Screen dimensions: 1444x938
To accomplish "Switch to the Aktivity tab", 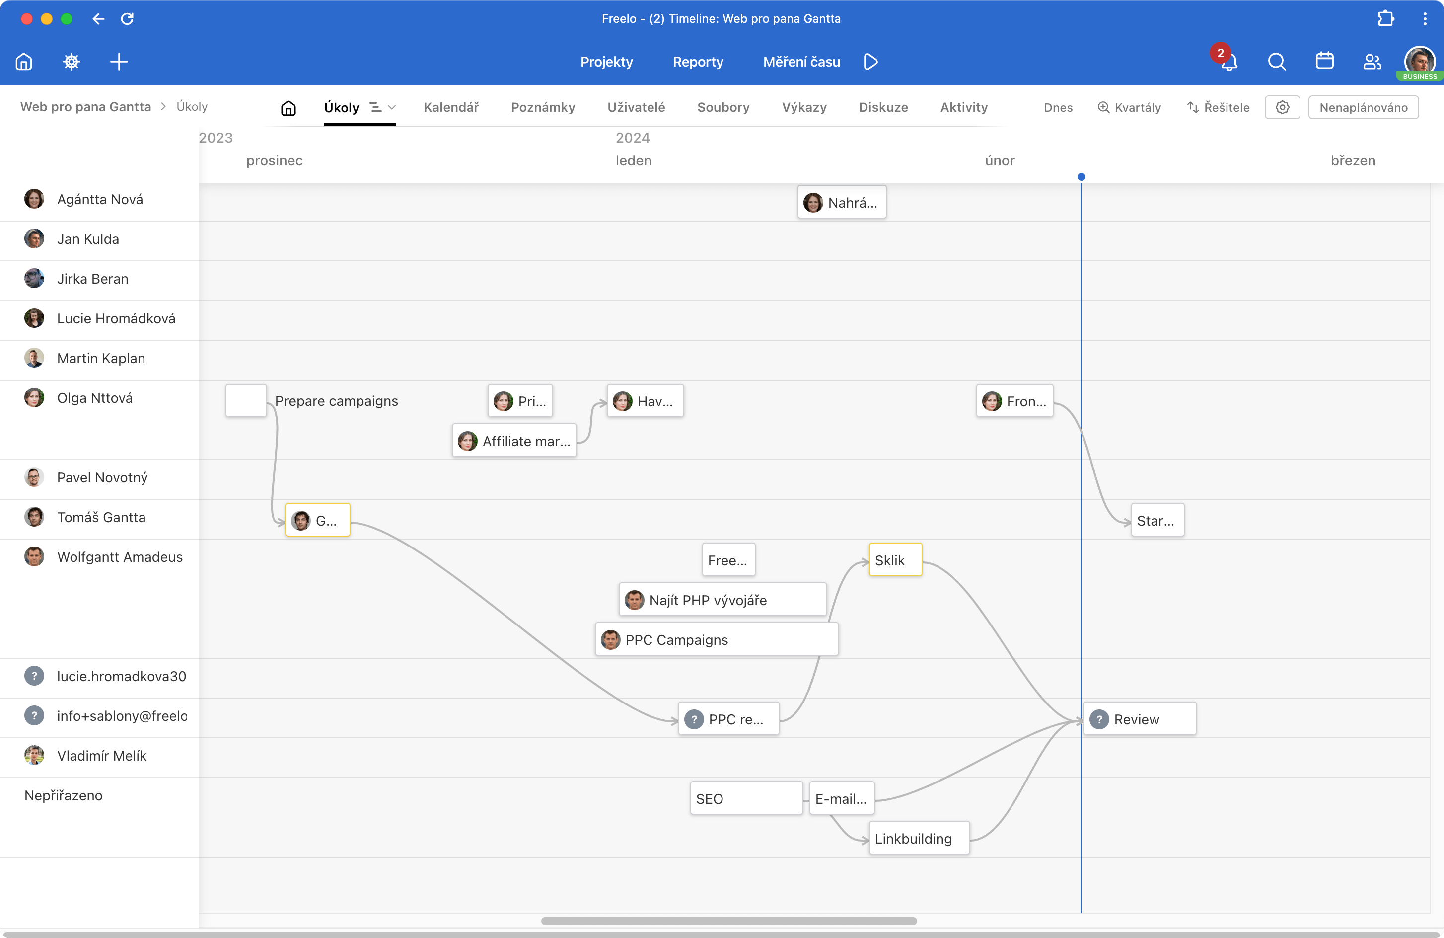I will tap(964, 107).
